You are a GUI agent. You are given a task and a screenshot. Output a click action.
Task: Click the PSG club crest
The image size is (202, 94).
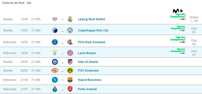pos(55,42)
